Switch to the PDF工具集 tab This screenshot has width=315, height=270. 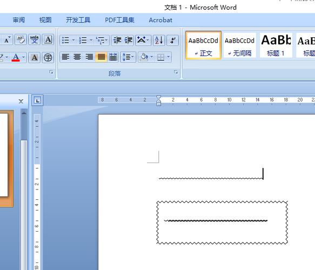pyautogui.click(x=119, y=20)
